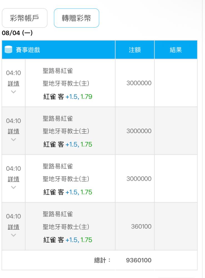The width and height of the screenshot is (205, 278).
Task: Click the 360100 stake amount
Action: 141,226
